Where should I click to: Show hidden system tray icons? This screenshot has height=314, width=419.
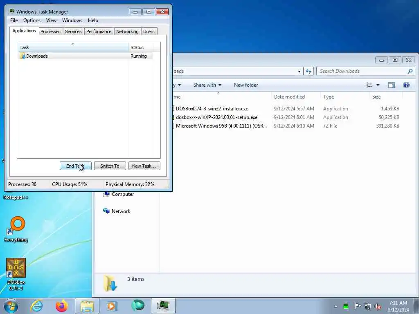pyautogui.click(x=336, y=306)
